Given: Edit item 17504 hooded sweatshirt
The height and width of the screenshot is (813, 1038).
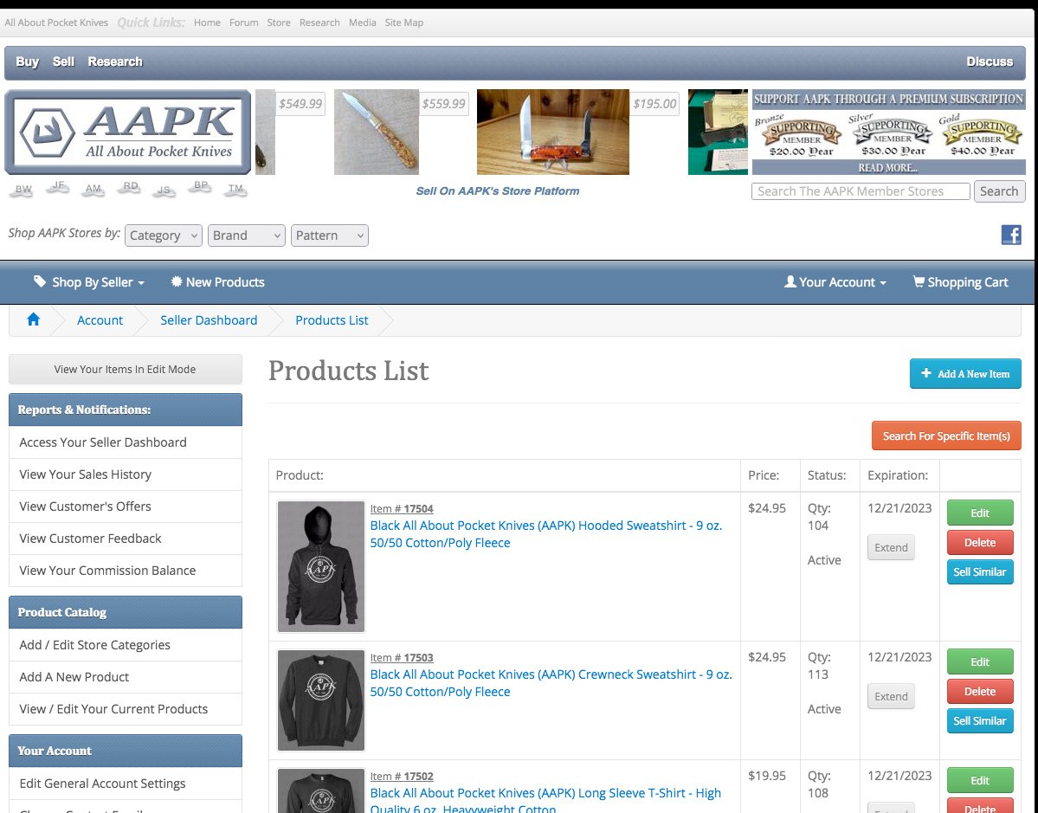Looking at the screenshot, I should (x=980, y=513).
